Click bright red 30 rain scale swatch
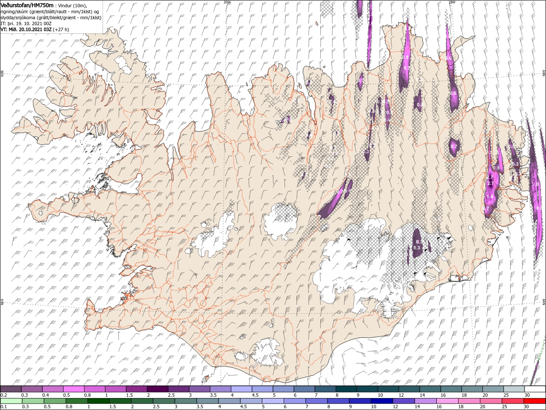 (x=534, y=401)
